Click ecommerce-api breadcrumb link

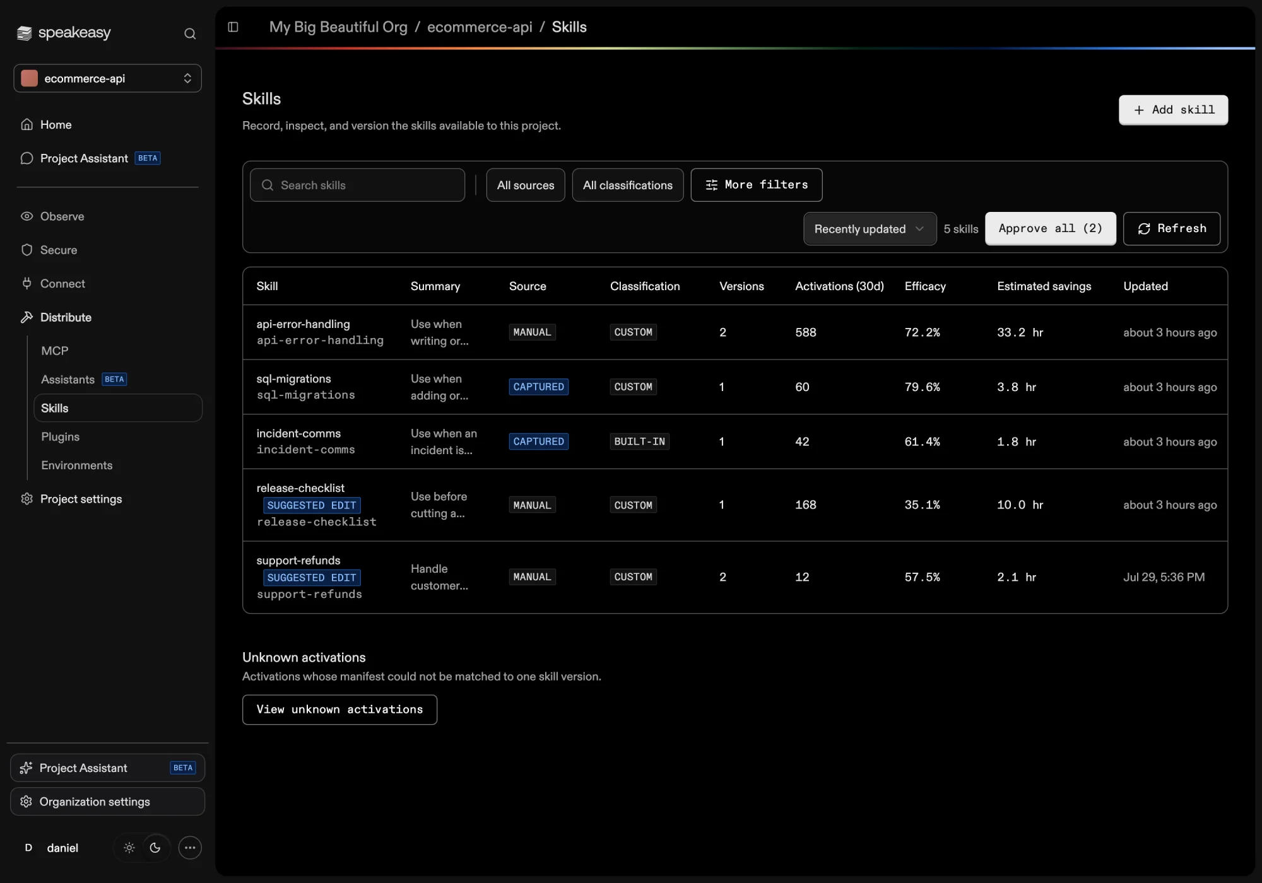(480, 26)
